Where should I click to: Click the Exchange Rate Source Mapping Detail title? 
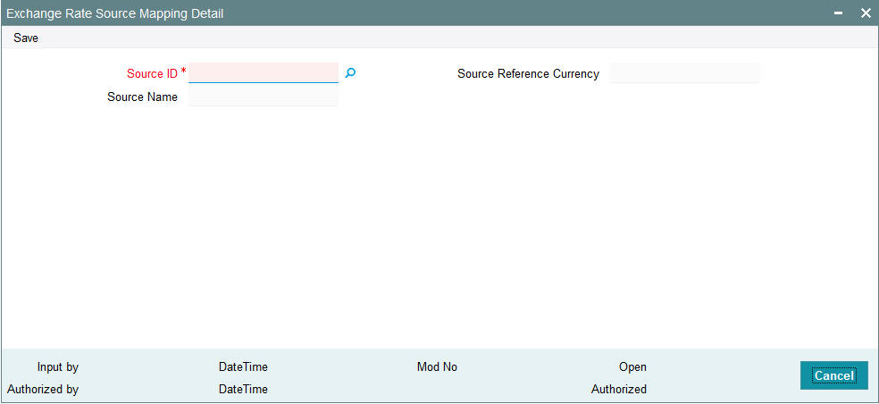pyautogui.click(x=115, y=13)
